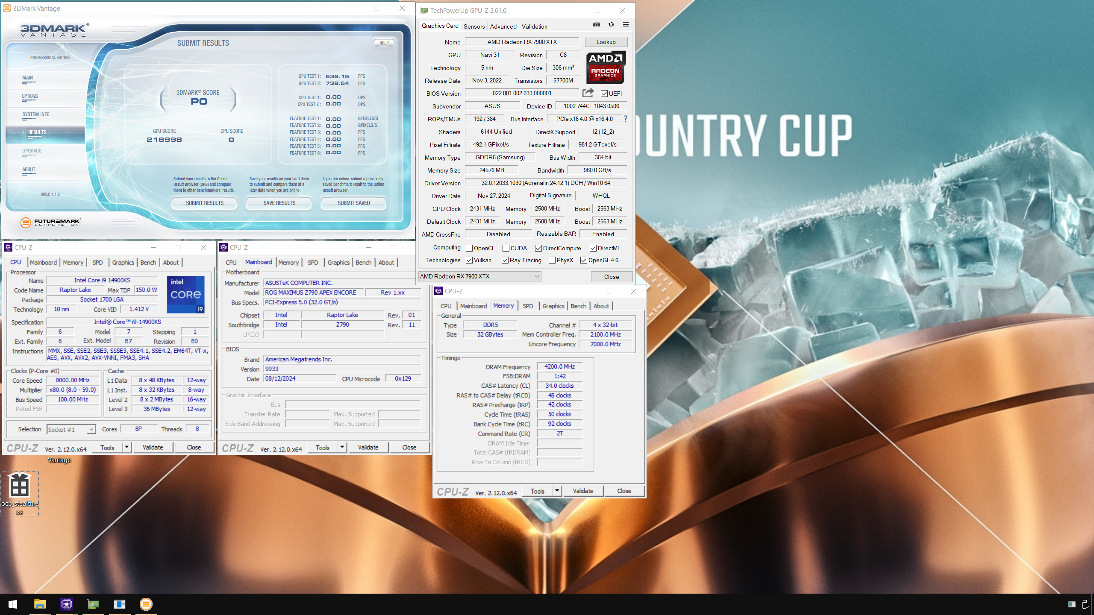Viewport: 1094px width, 615px height.
Task: Open ABOUT in 3DMark Vantage sidebar
Action: 29,170
